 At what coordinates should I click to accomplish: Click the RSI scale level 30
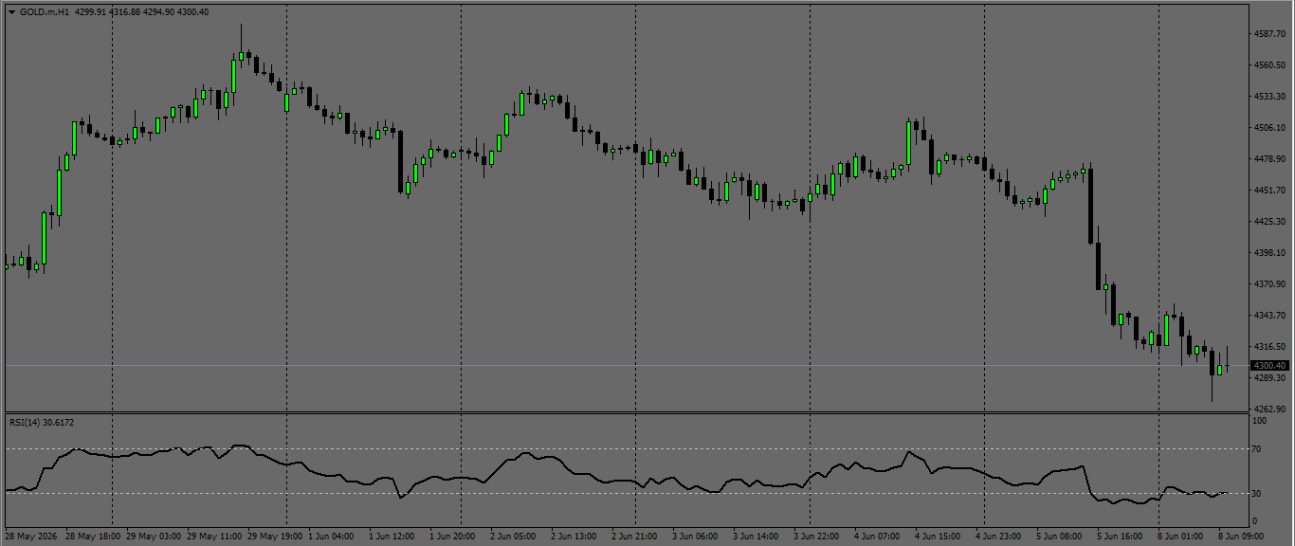pos(1258,493)
